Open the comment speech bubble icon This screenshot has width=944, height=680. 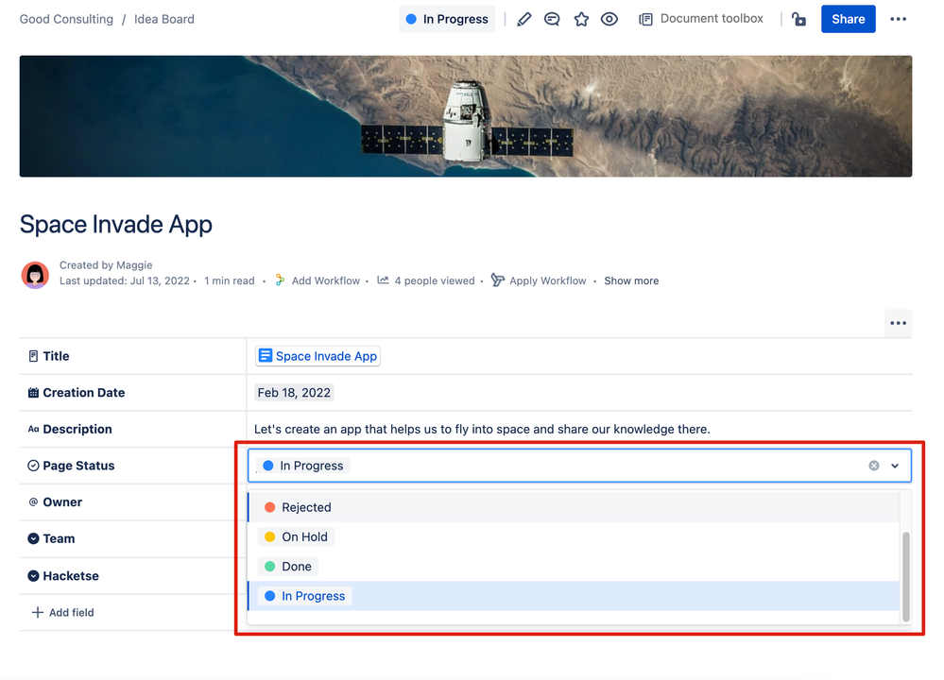point(552,19)
